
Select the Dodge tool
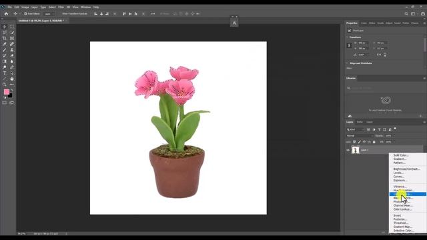[x=5, y=67]
